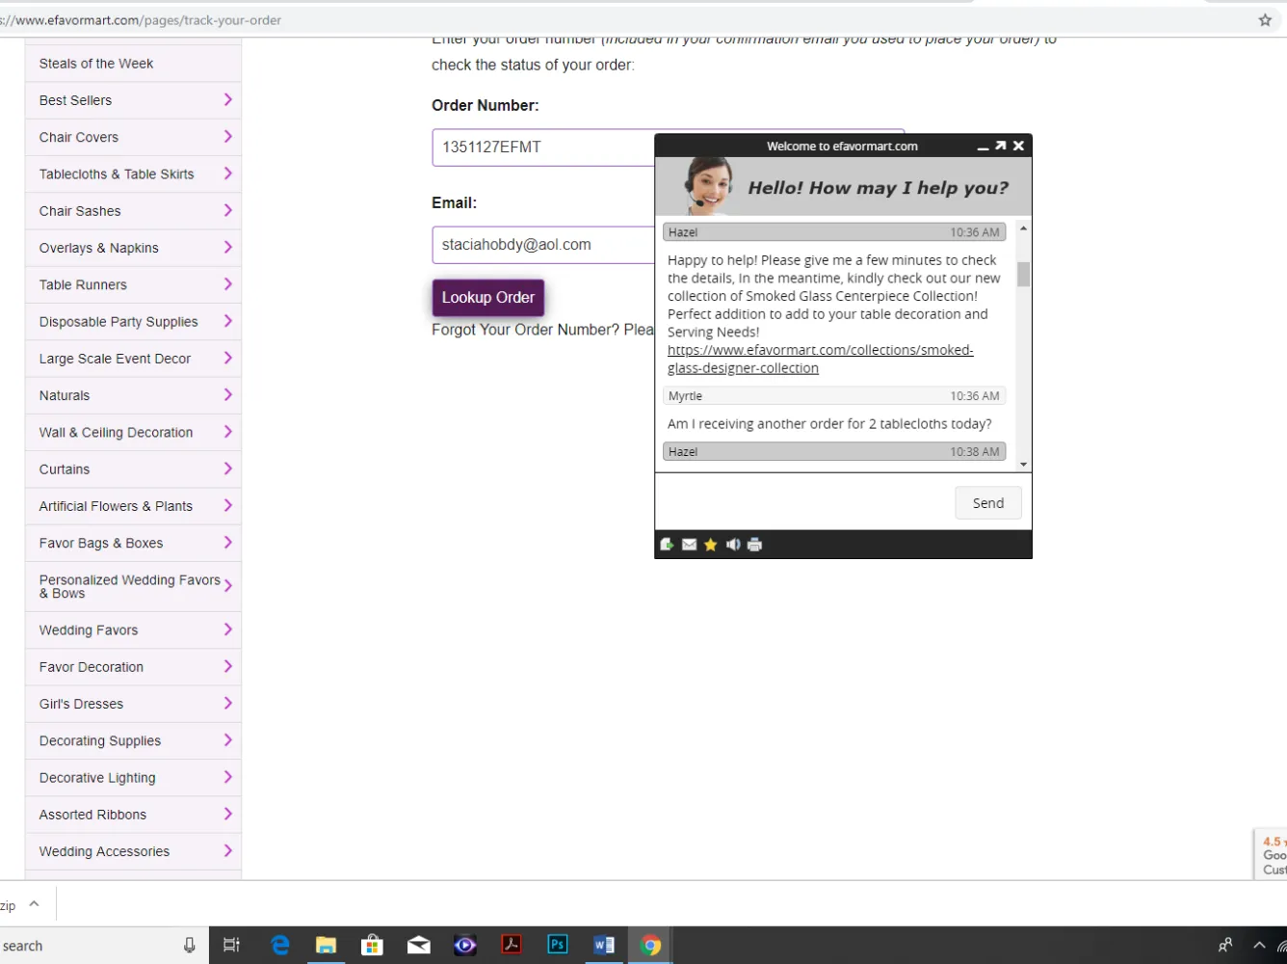The image size is (1287, 964).
Task: Click the chat message scrollbar thumb
Action: click(1023, 274)
